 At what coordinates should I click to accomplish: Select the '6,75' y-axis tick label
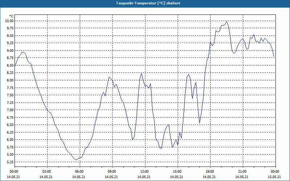10,117
